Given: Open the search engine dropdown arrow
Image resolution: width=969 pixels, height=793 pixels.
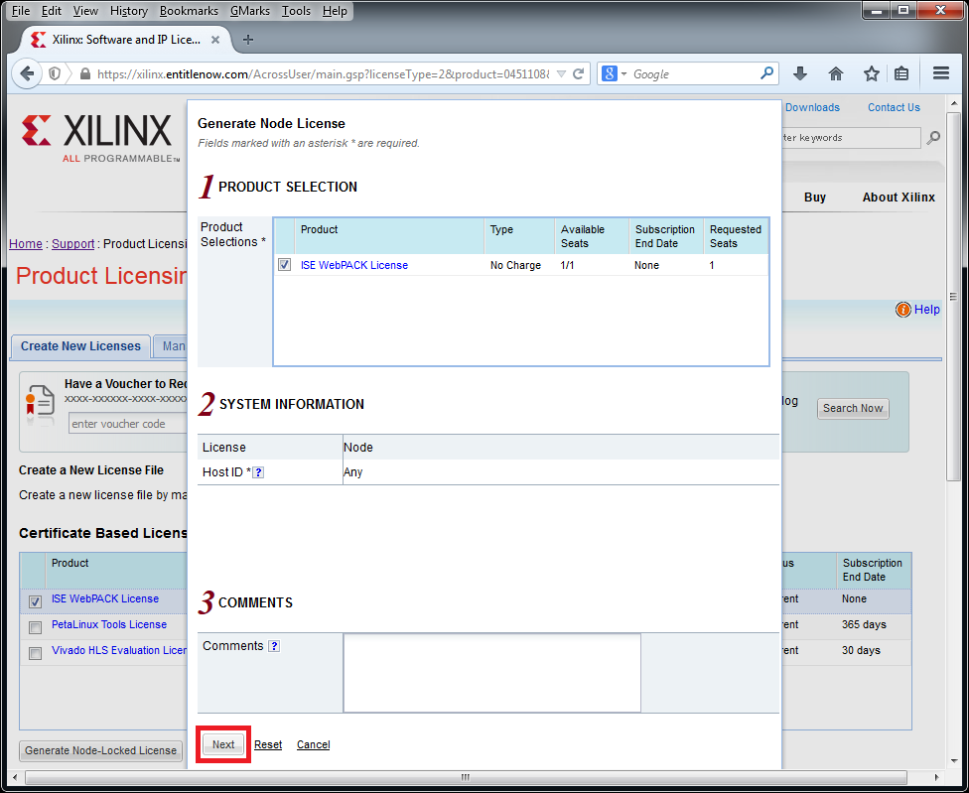Looking at the screenshot, I should coord(623,74).
